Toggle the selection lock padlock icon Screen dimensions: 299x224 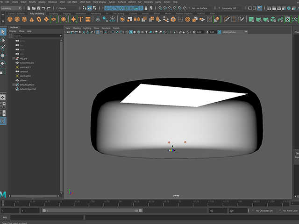point(146,8)
